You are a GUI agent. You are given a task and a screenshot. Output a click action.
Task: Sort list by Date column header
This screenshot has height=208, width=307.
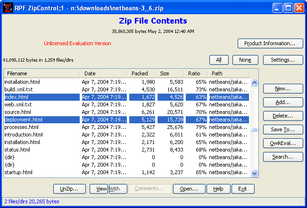click(104, 73)
